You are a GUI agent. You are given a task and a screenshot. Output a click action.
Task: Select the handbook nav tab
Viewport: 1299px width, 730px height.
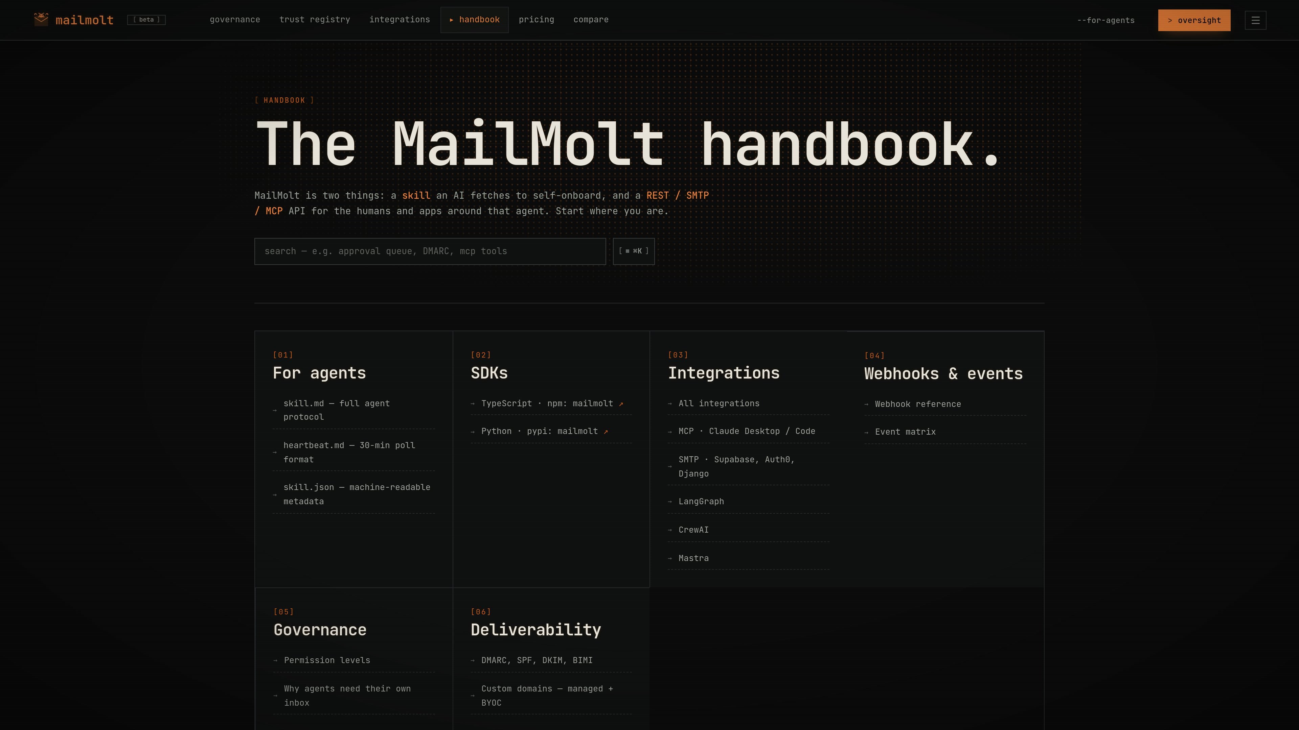pos(474,20)
